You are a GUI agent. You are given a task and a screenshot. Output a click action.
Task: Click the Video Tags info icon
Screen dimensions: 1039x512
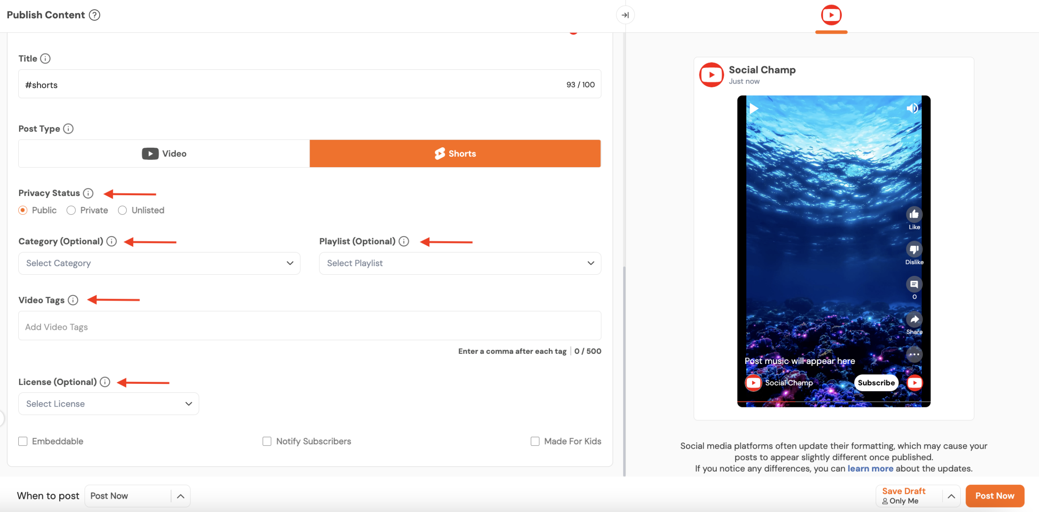[x=73, y=300]
